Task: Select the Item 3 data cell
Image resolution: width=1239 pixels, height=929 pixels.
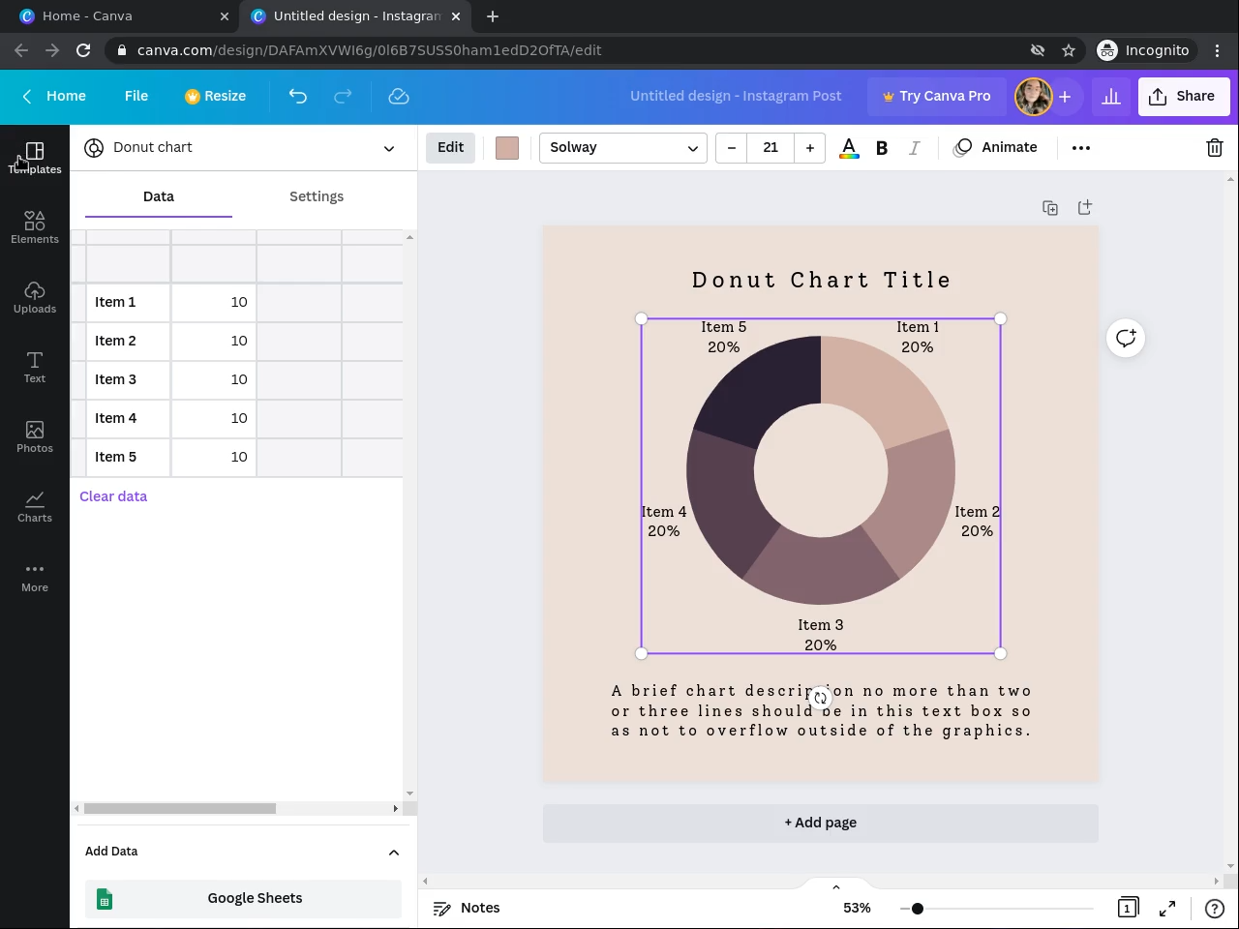Action: click(x=129, y=379)
